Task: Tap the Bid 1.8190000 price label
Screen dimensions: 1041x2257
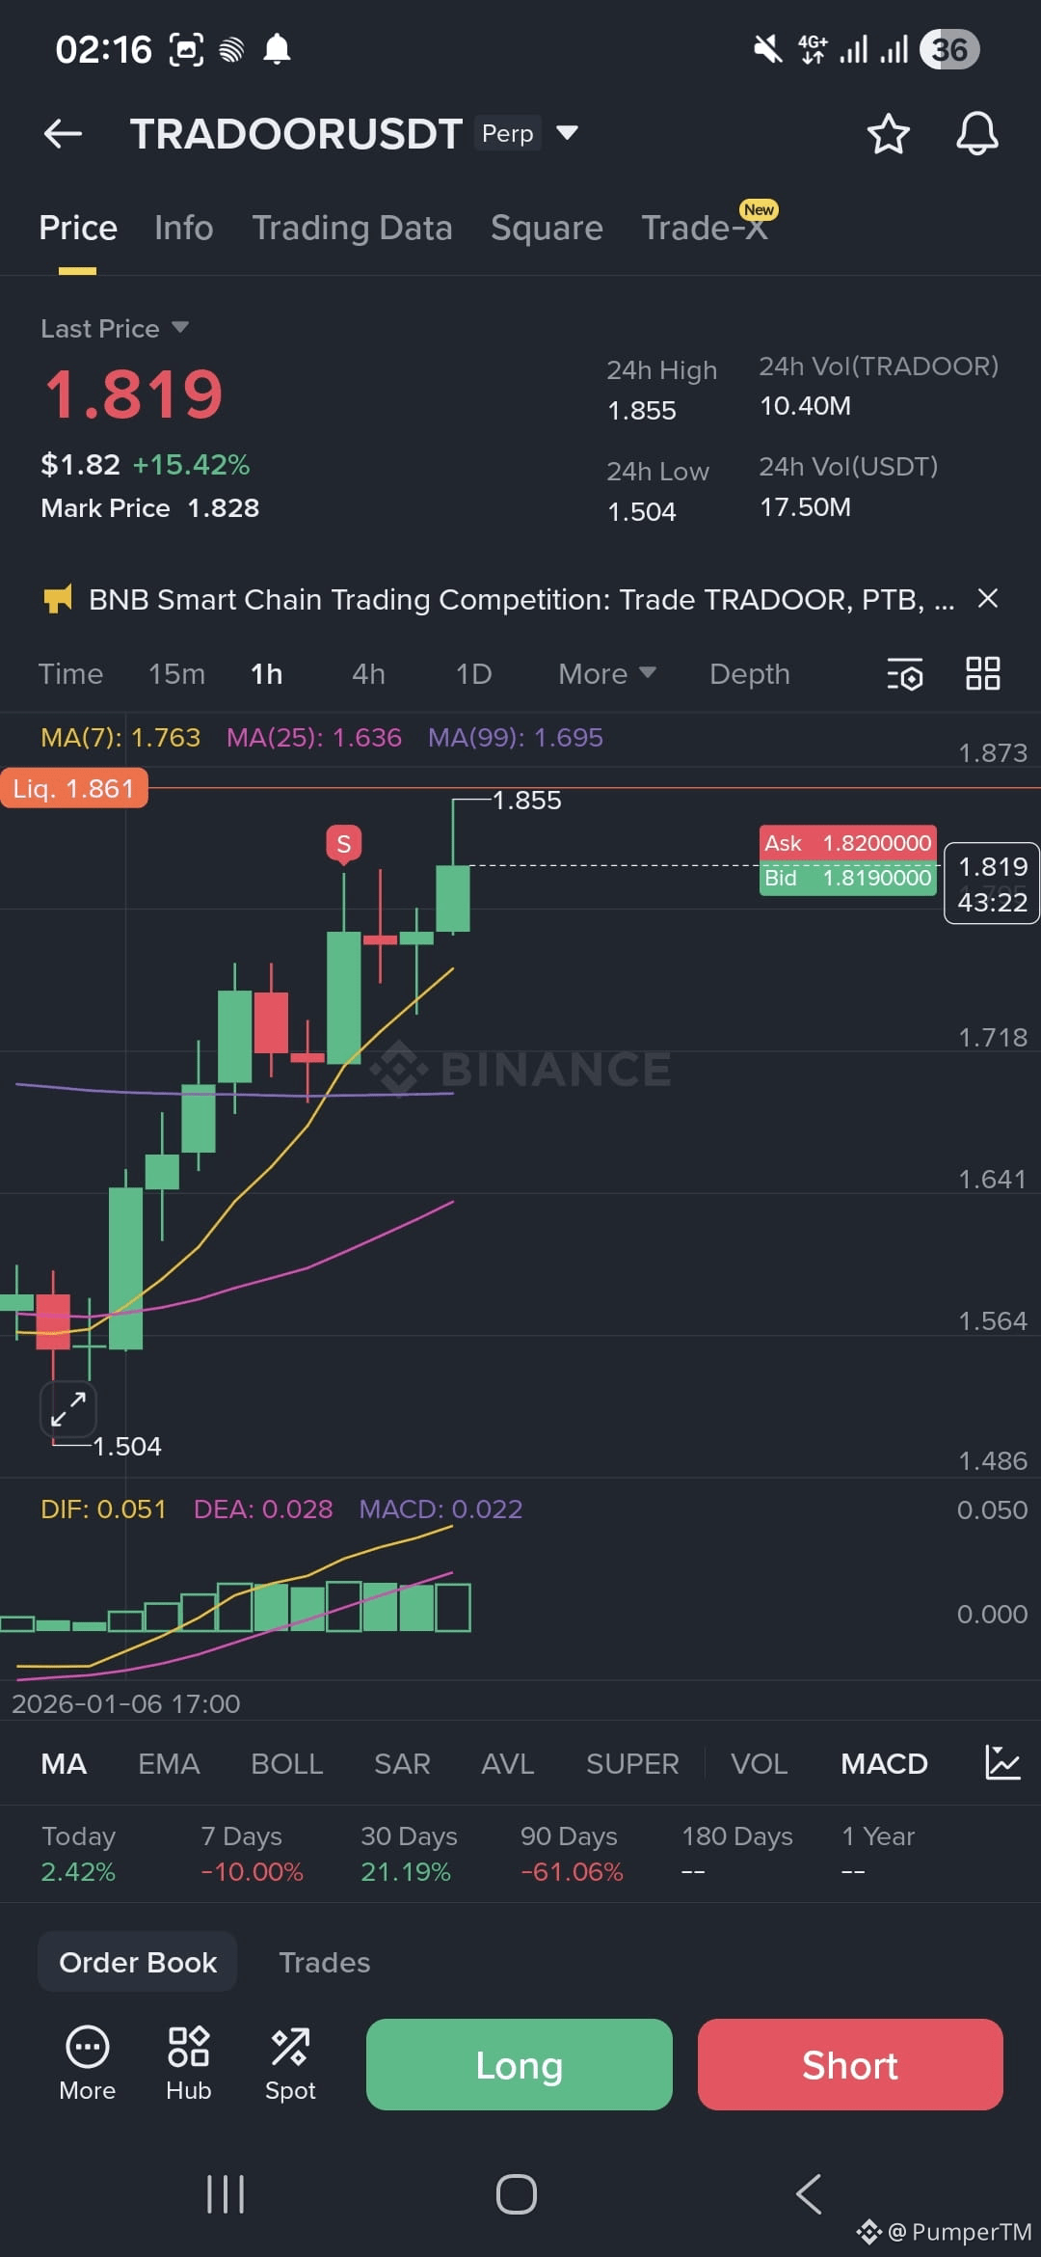Action: point(847,878)
